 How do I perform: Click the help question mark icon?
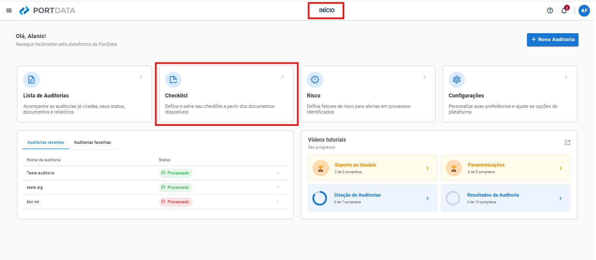click(550, 10)
